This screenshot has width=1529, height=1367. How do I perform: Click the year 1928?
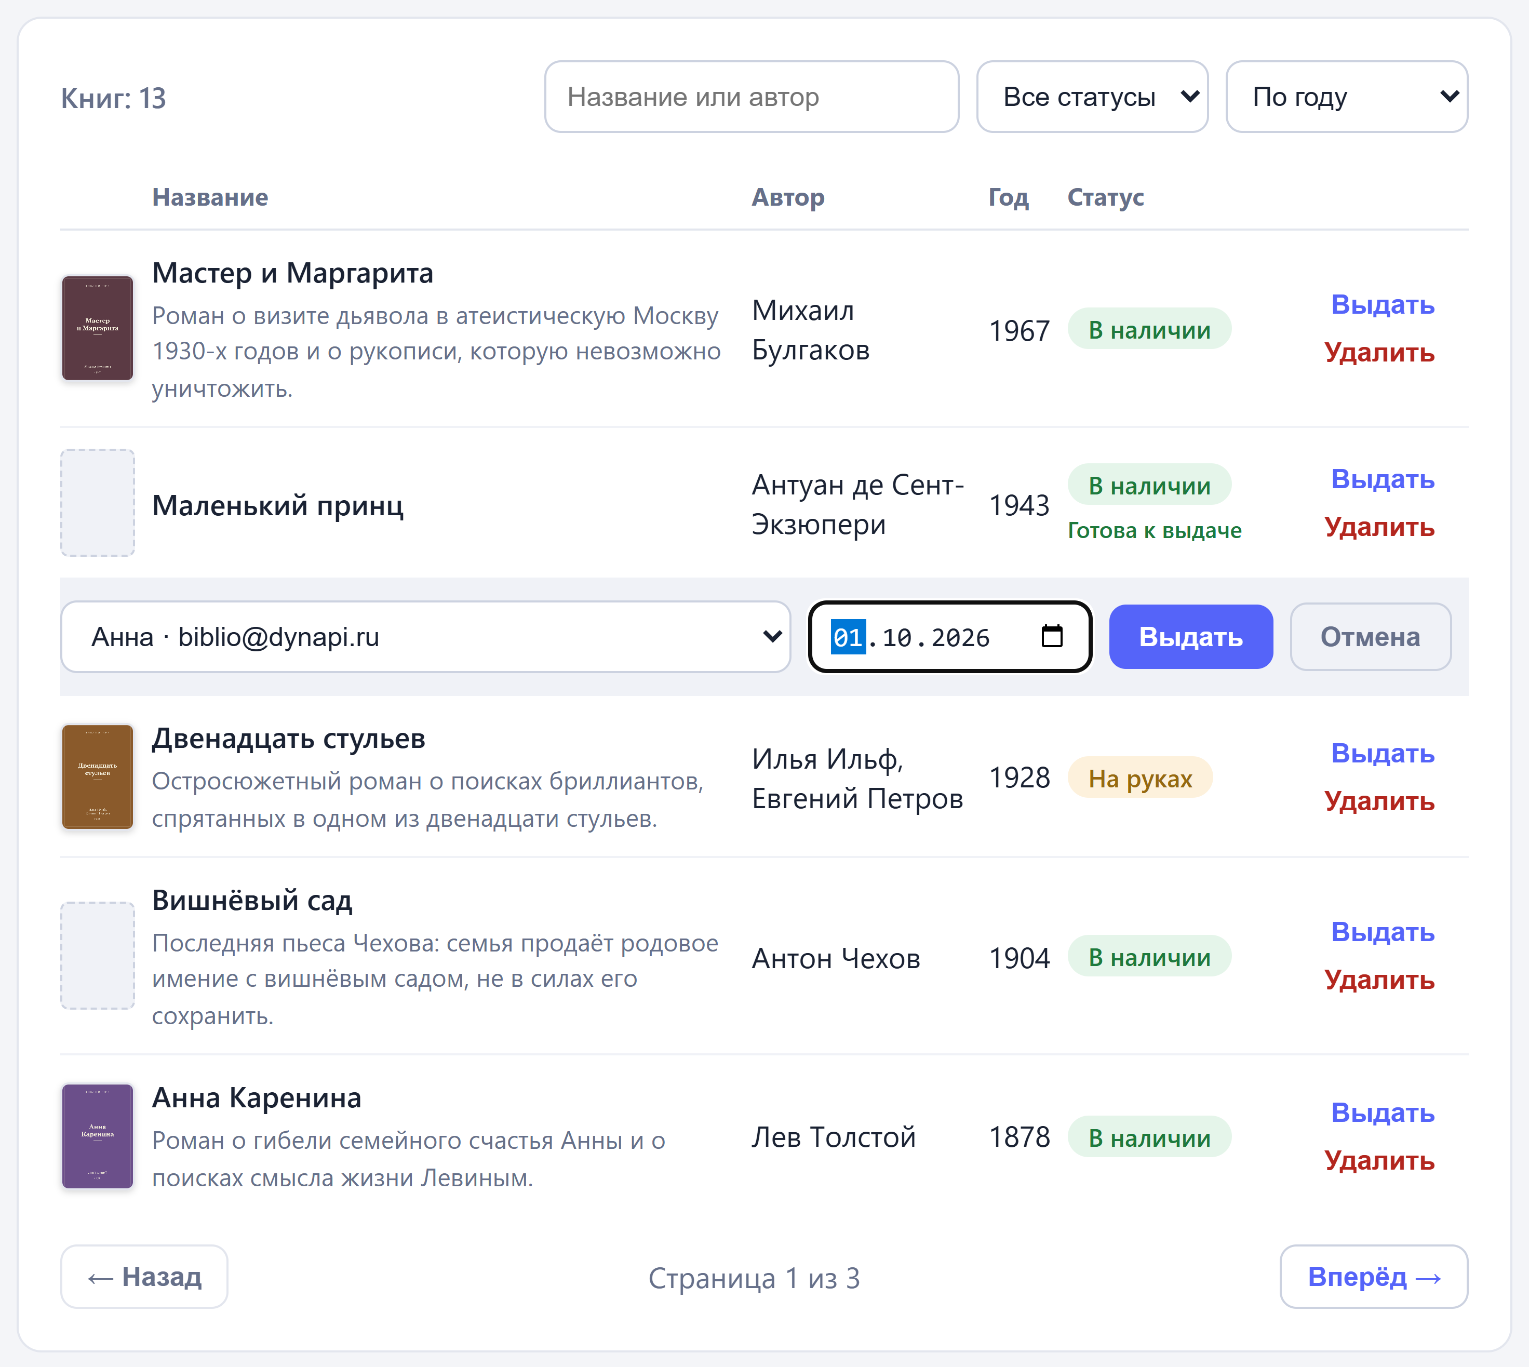click(x=1019, y=778)
